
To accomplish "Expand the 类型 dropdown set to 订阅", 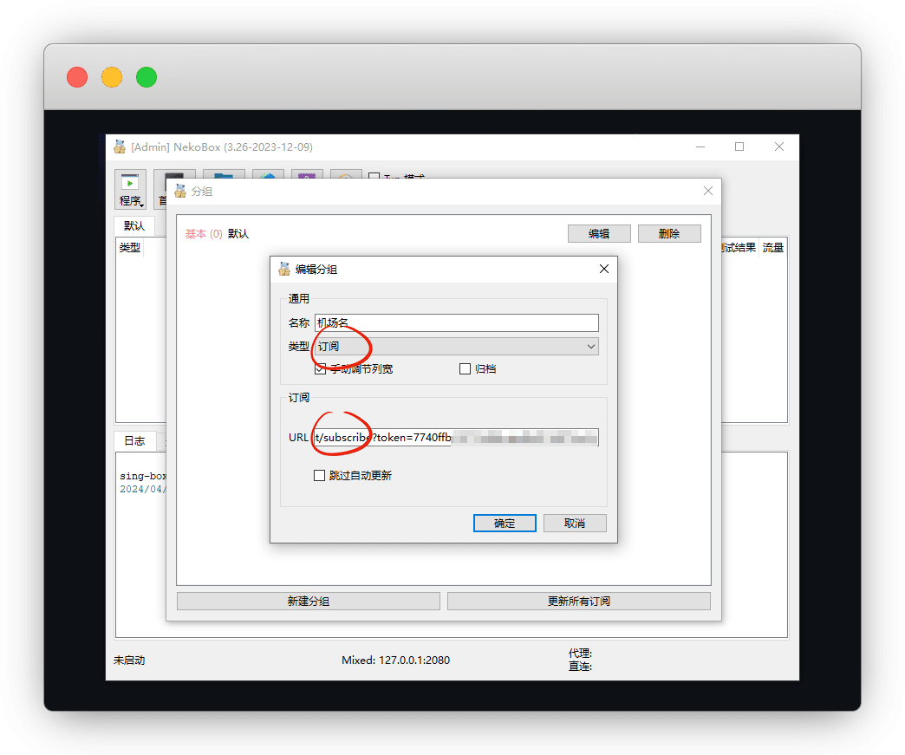I will [x=456, y=346].
